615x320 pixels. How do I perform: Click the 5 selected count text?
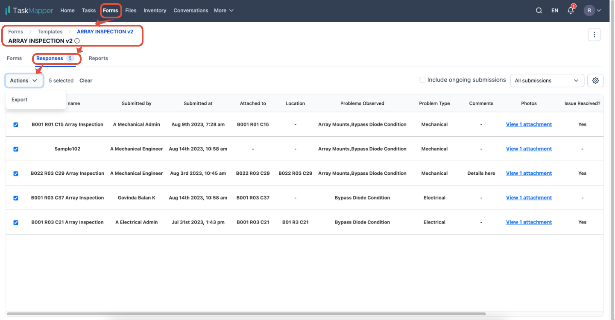tap(61, 80)
